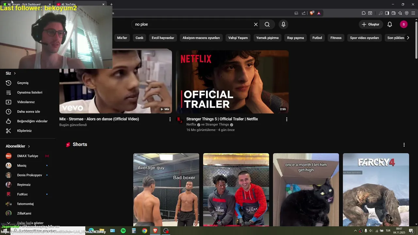Open Brave Rewards triangle icon
The height and width of the screenshot is (235, 418).
click(x=319, y=13)
